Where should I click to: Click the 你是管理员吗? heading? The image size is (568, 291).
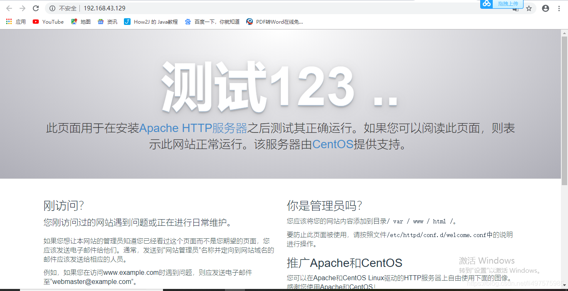pyautogui.click(x=324, y=205)
